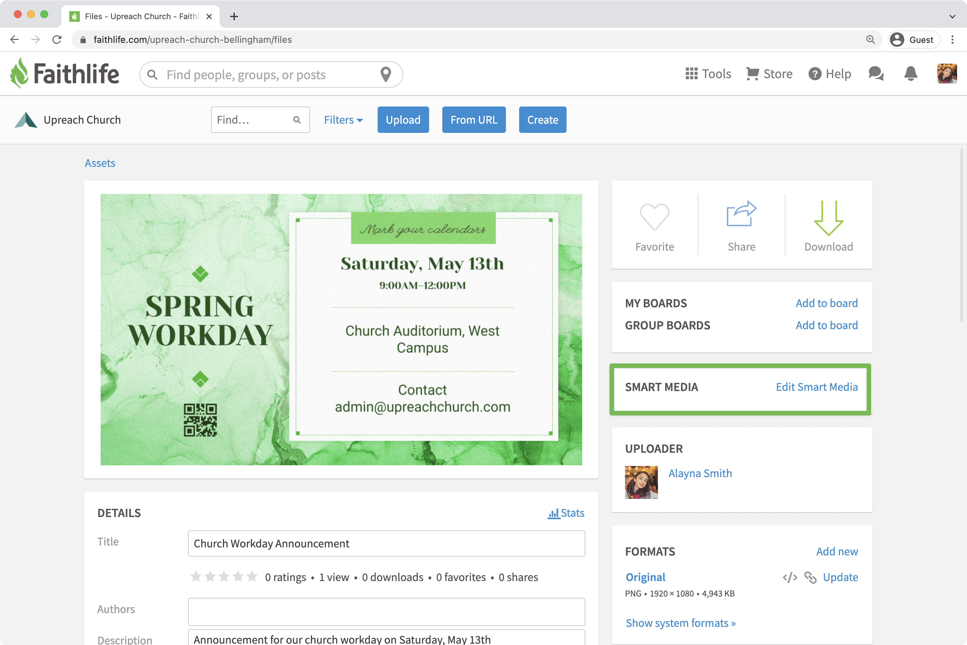This screenshot has width=967, height=645.
Task: Expand the Filters dropdown
Action: 343,120
